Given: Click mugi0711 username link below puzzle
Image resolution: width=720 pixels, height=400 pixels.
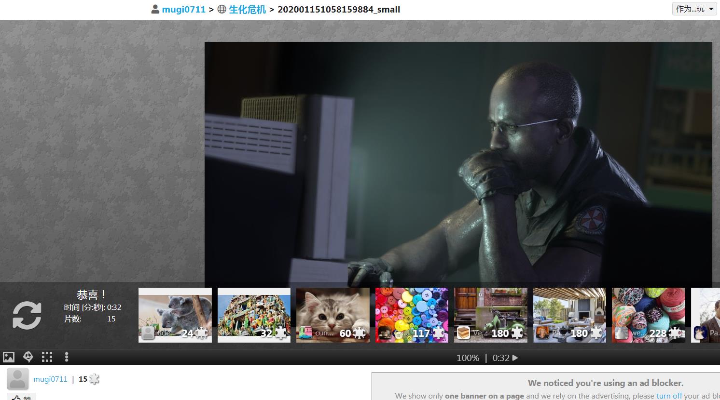Looking at the screenshot, I should tap(50, 379).
